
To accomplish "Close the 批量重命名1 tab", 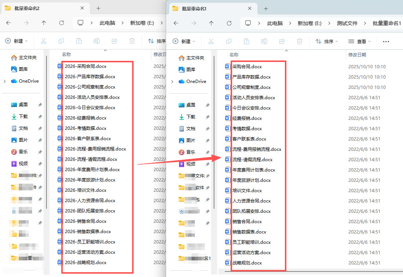I will 249,8.
